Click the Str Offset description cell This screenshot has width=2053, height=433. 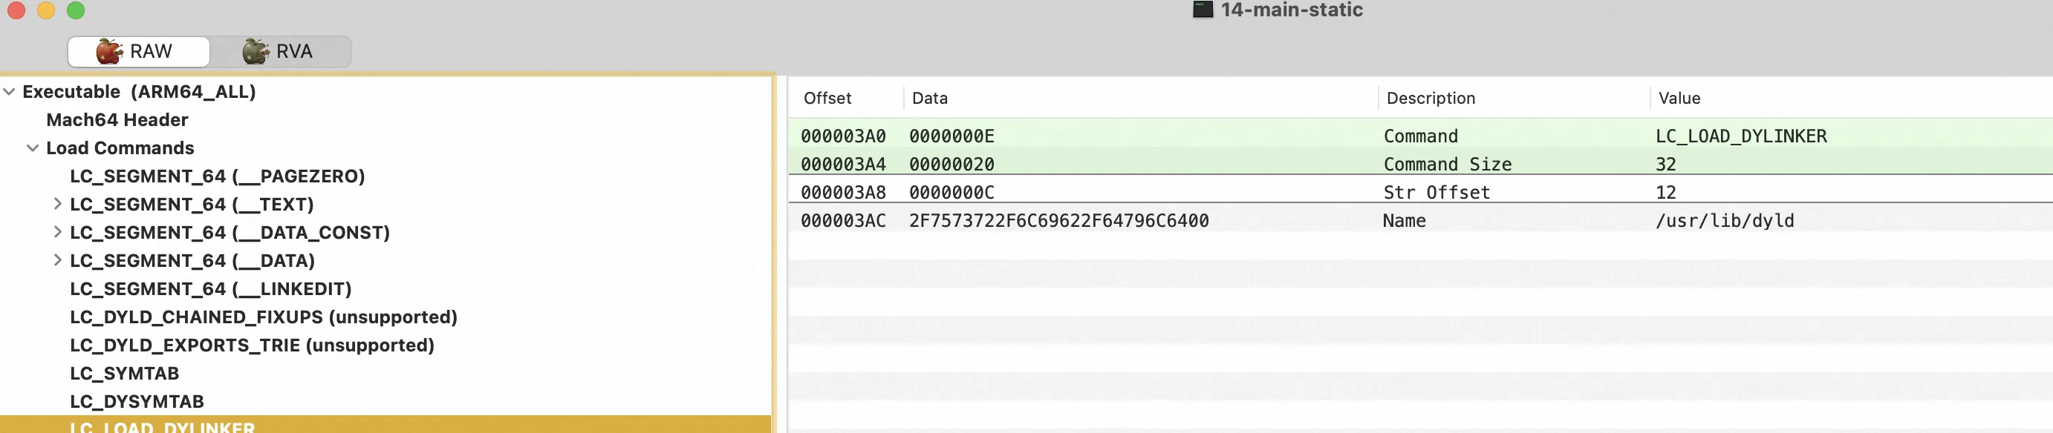click(x=1437, y=193)
